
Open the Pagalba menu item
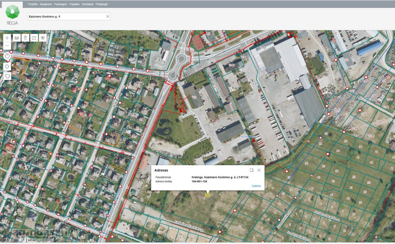(x=74, y=4)
